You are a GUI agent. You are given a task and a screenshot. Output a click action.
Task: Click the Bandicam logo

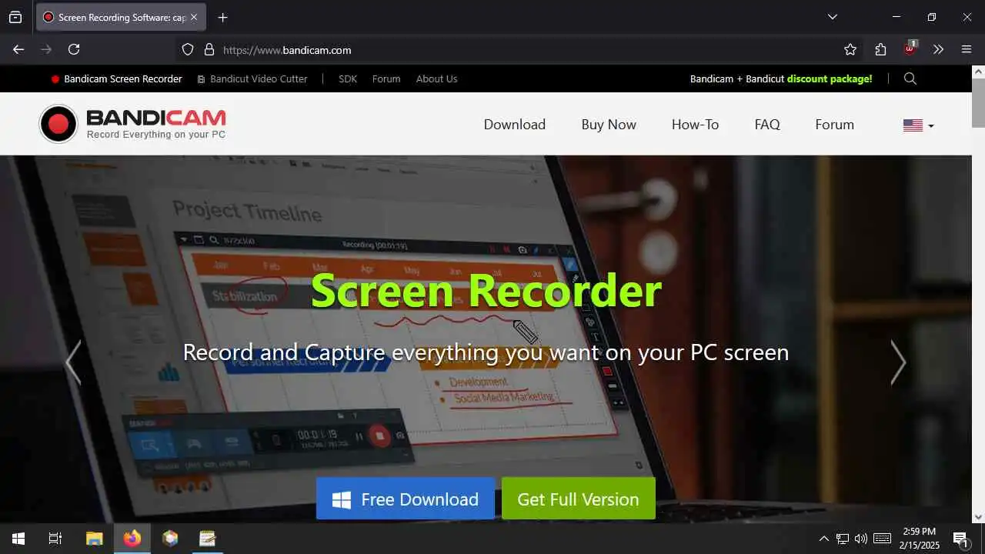pyautogui.click(x=132, y=124)
